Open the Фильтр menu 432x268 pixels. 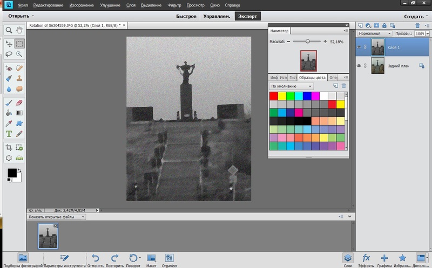point(174,5)
